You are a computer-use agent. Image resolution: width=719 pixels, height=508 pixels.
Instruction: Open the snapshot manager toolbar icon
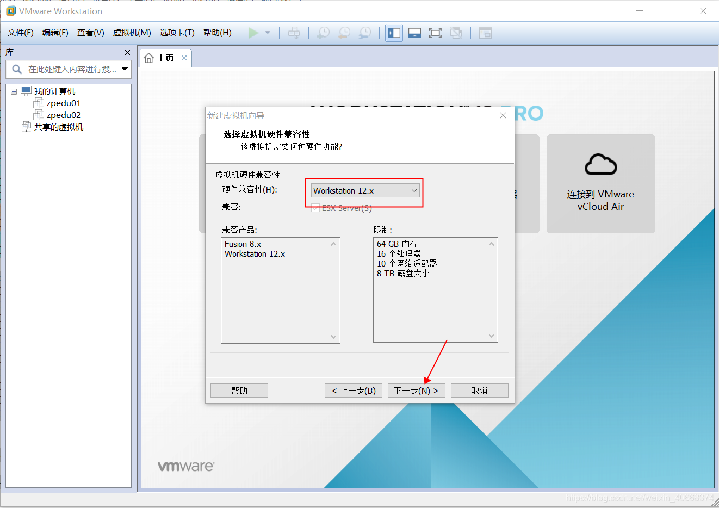point(365,33)
